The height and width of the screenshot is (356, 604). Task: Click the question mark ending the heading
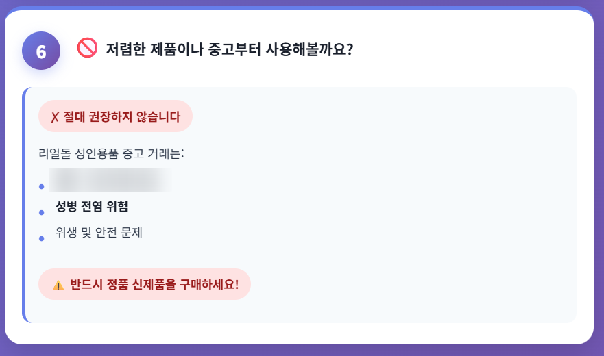pyautogui.click(x=349, y=49)
